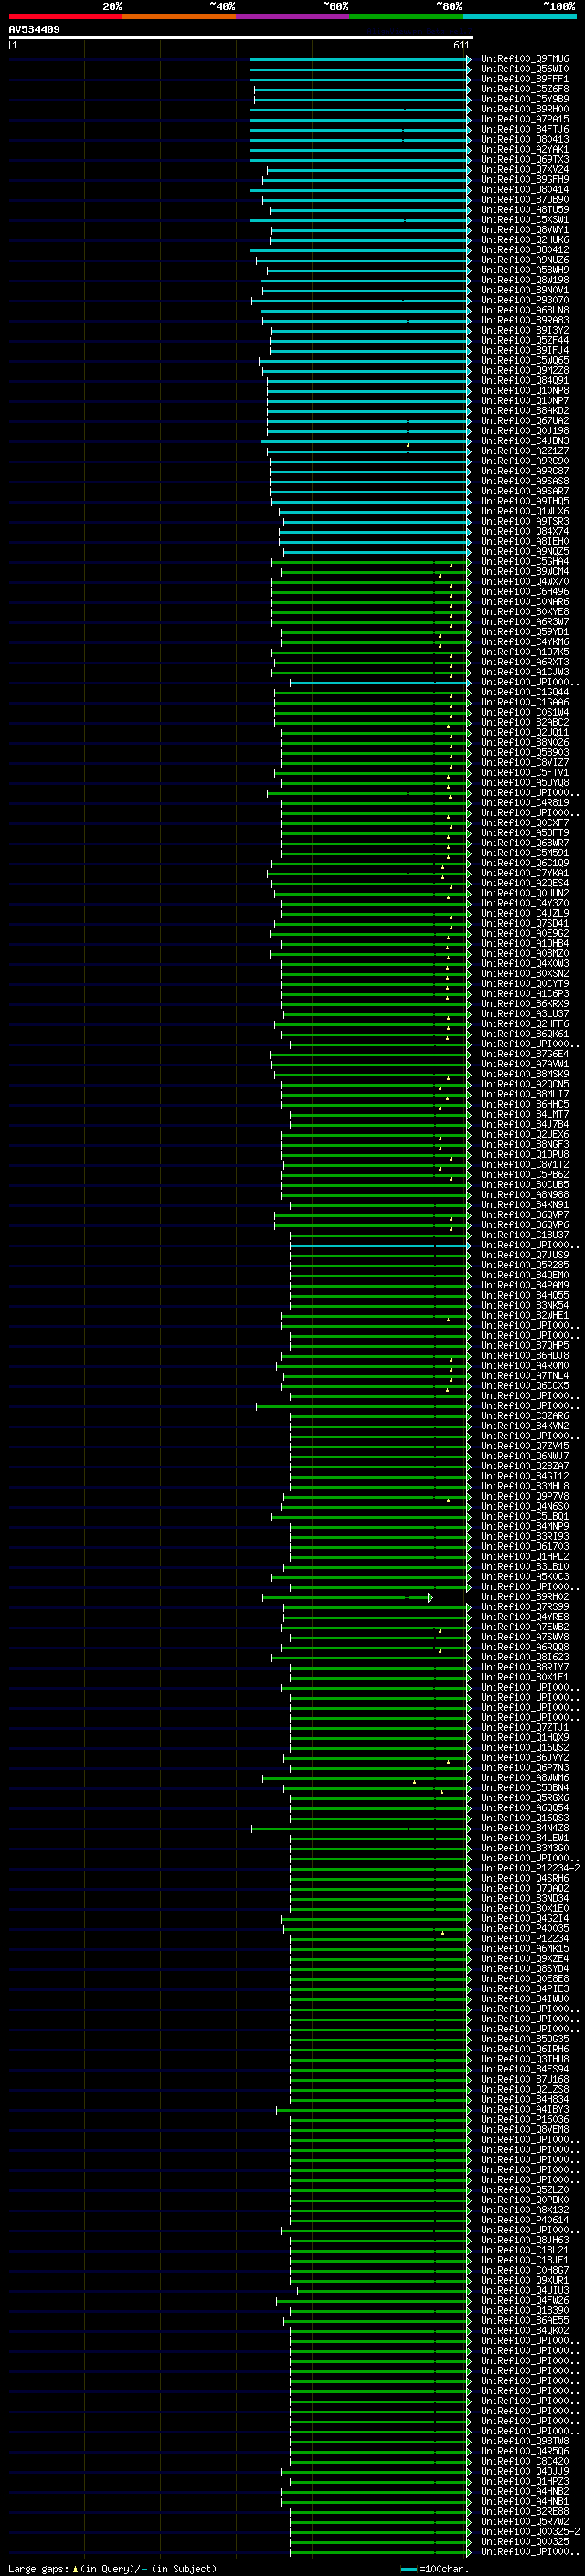
Task: Choose the UniRef100_P40035 entry
Action: pos(525,1929)
